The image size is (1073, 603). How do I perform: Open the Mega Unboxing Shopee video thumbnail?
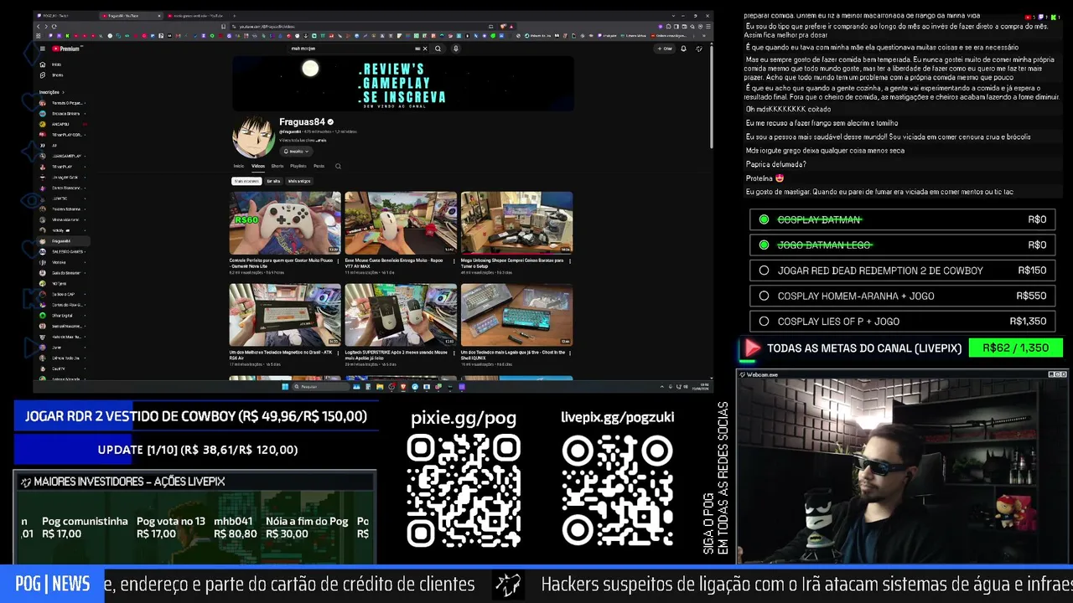click(x=516, y=223)
